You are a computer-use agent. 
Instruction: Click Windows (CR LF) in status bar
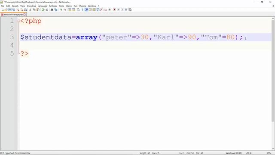(x=234, y=153)
